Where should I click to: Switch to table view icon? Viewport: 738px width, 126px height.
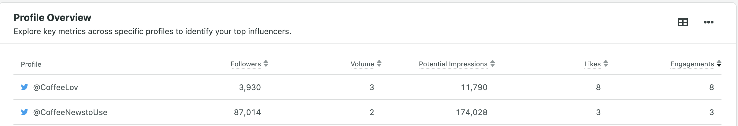click(683, 22)
